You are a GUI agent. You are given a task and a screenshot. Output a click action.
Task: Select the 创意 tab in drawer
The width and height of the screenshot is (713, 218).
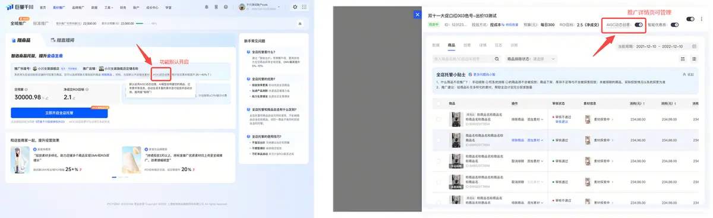pos(467,45)
